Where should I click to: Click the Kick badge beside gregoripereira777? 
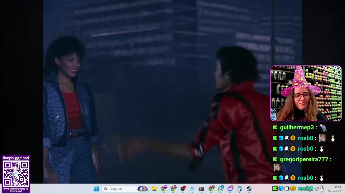275,159
